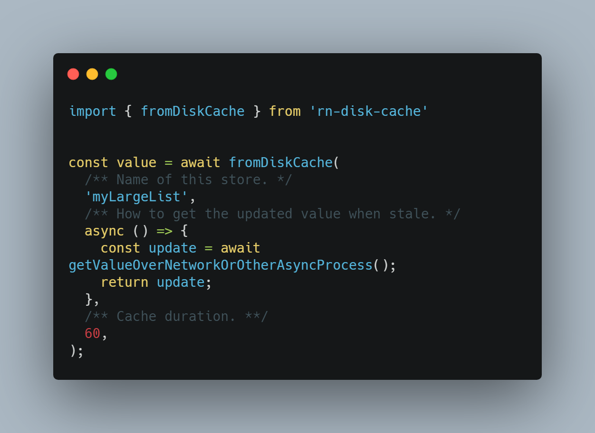This screenshot has width=595, height=433.
Task: Click the 'const value' declaration
Action: coord(113,162)
